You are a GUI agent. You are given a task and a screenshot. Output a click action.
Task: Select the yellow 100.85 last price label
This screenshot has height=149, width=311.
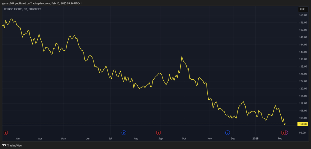[x=303, y=124]
